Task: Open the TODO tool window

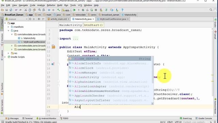Action: coord(64,118)
